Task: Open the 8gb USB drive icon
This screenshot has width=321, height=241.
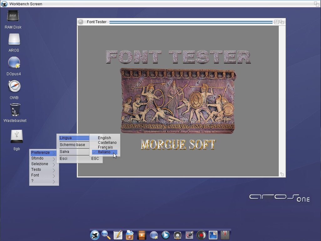Action: pos(16,136)
